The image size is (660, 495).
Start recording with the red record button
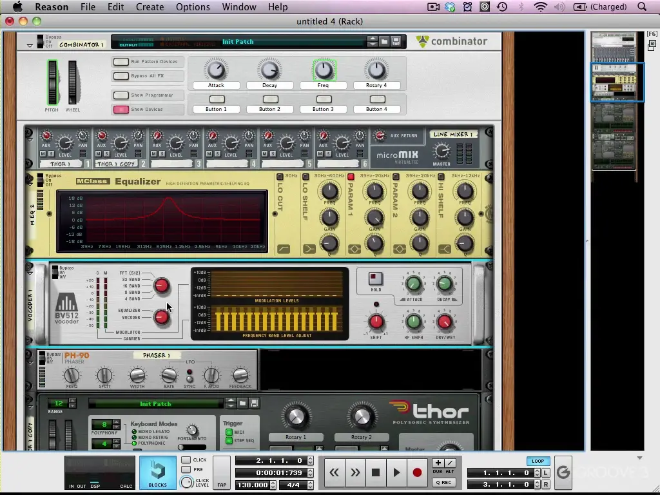[417, 472]
